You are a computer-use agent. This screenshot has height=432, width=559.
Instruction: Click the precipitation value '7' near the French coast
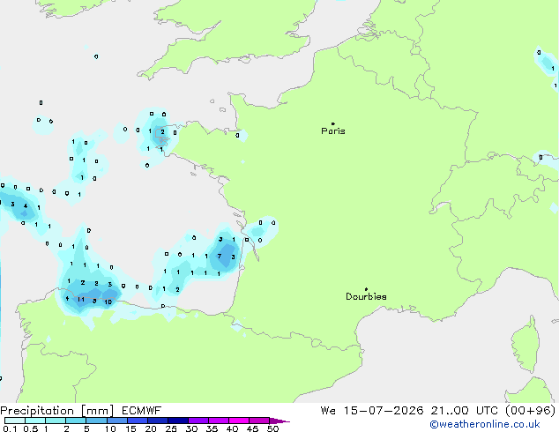[220, 257]
